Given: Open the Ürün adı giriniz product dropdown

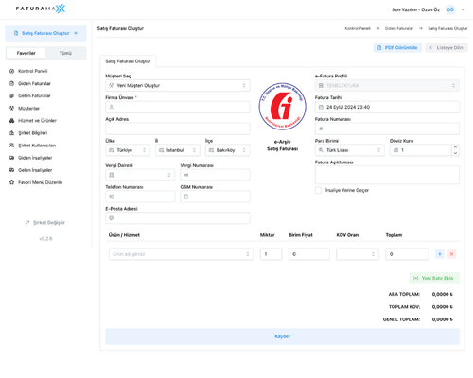Looking at the screenshot, I should click(181, 254).
